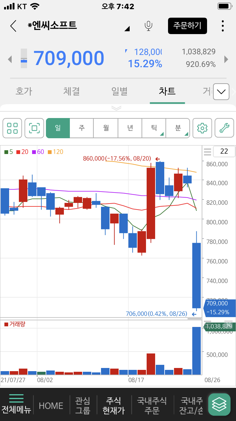Tap the battery icon in status bar
The image size is (236, 421).
(x=225, y=6)
